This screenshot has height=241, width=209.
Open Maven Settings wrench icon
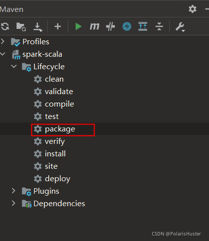[180, 27]
